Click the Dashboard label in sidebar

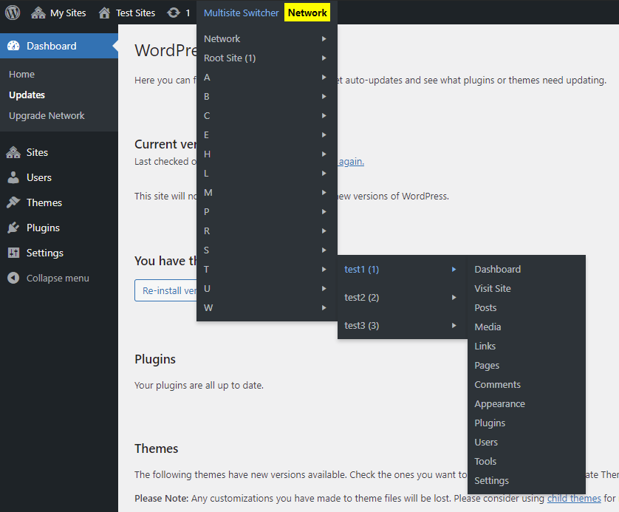(x=51, y=46)
